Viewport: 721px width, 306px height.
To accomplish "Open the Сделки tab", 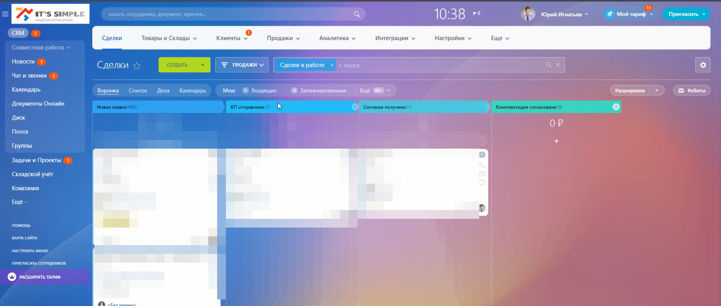I will (x=112, y=38).
